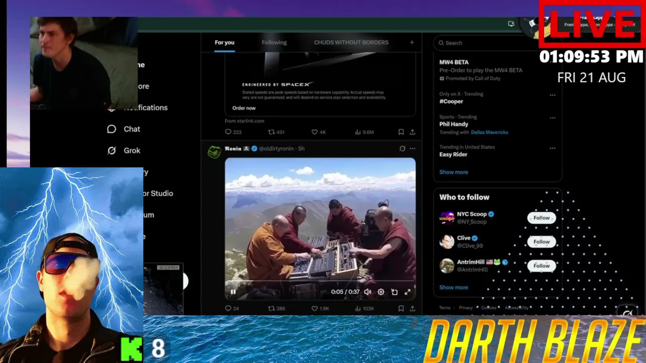
Task: Open the Phil Handy trending topic
Action: 454,124
